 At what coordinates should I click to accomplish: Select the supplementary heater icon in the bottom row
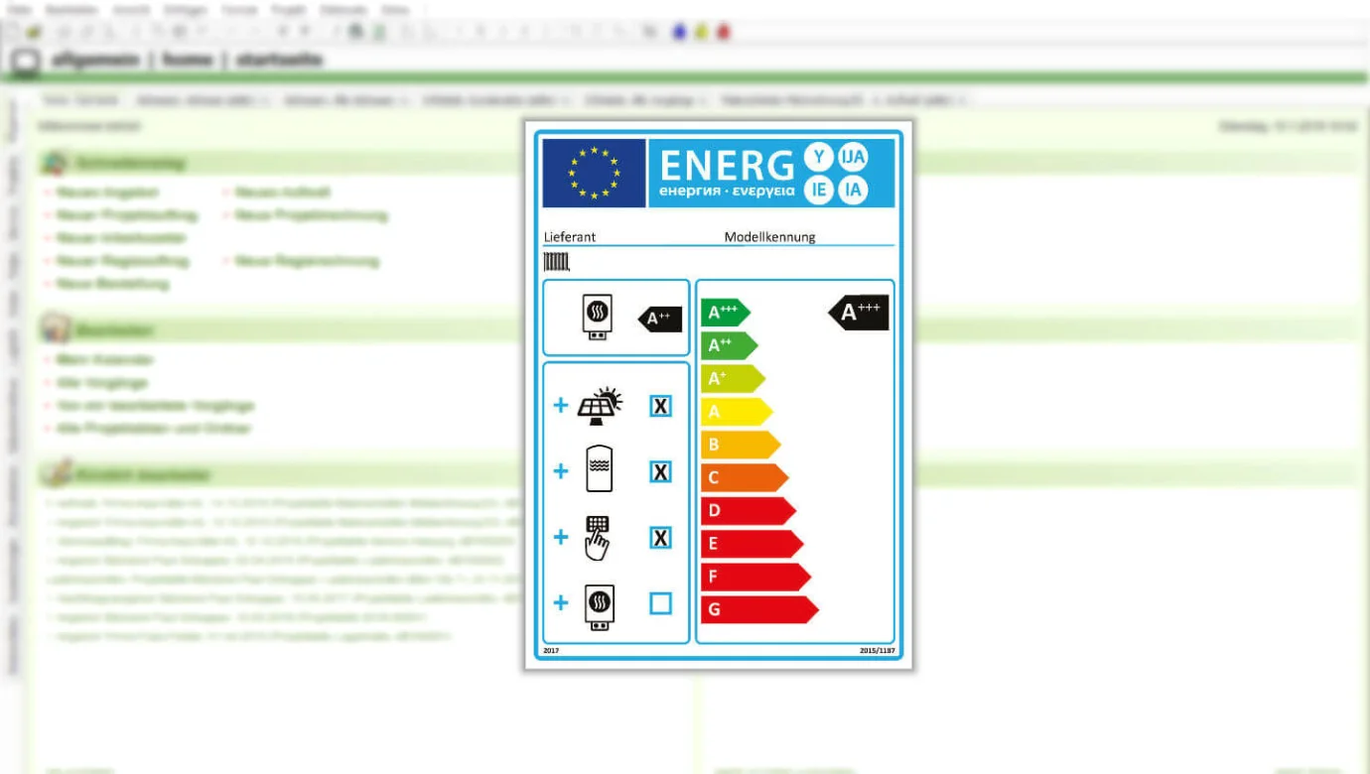pos(599,603)
